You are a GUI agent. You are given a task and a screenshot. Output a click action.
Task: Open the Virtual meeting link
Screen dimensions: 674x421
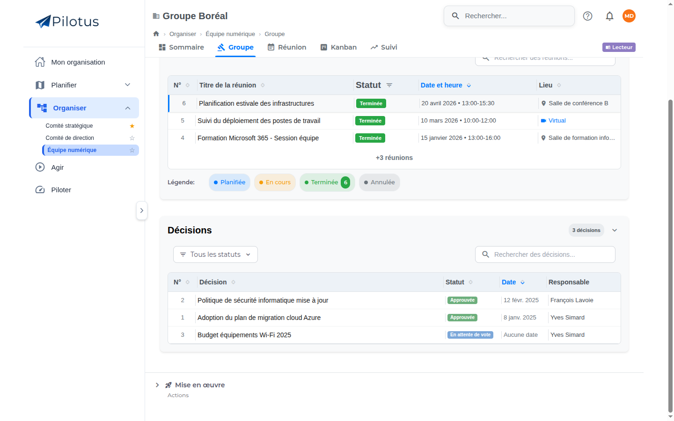[557, 121]
